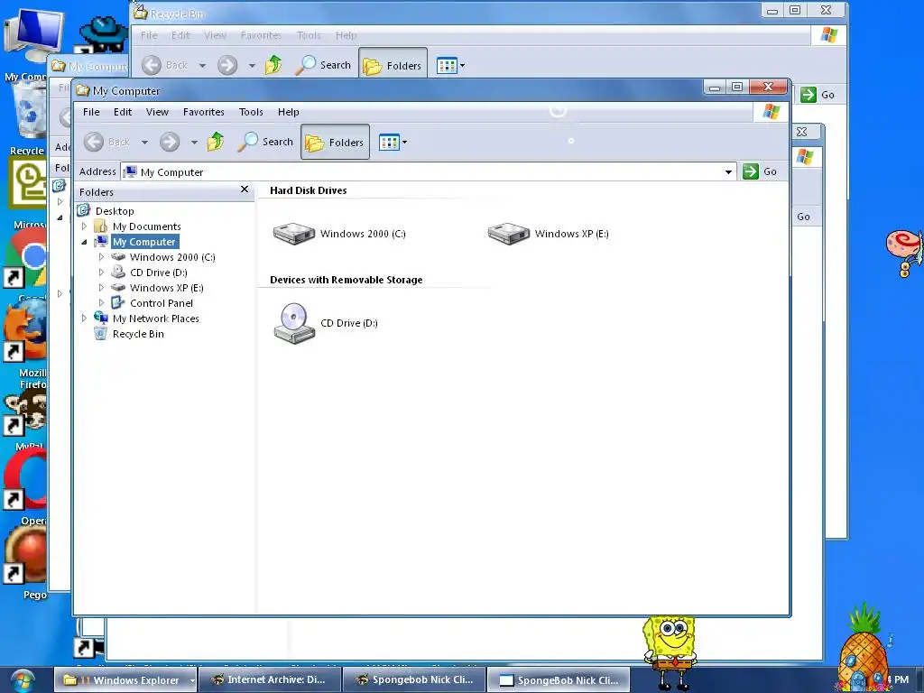This screenshot has width=924, height=693.
Task: Select the Google Chrome desktop shortcut
Action: pyautogui.click(x=24, y=257)
